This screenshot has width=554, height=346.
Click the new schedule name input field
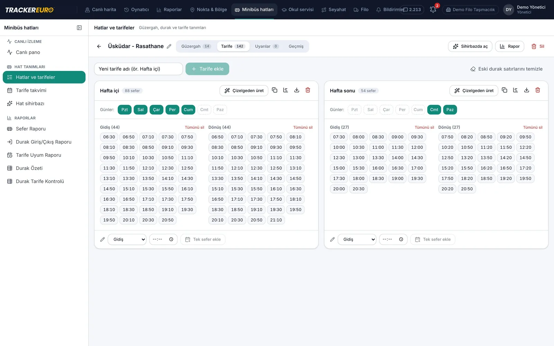click(x=138, y=69)
